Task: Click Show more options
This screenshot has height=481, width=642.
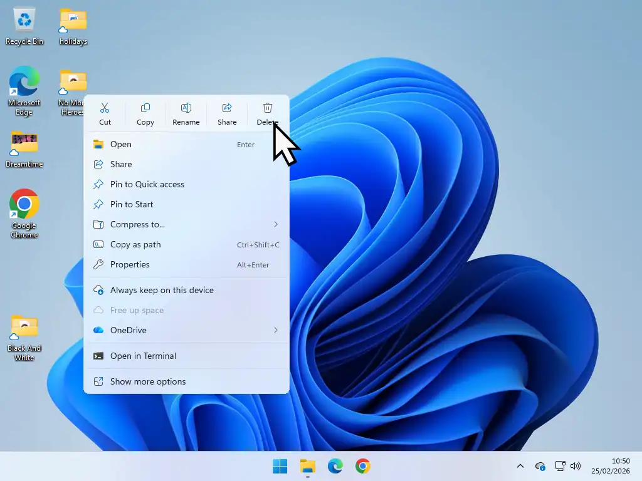Action: (147, 381)
